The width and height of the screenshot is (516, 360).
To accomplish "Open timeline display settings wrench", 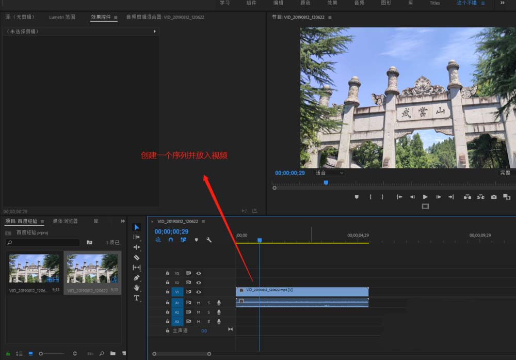I will 209,240.
